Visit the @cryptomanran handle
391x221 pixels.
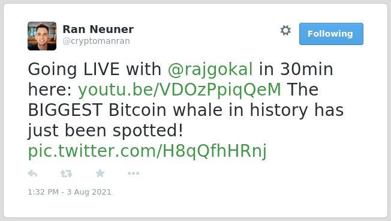[97, 41]
